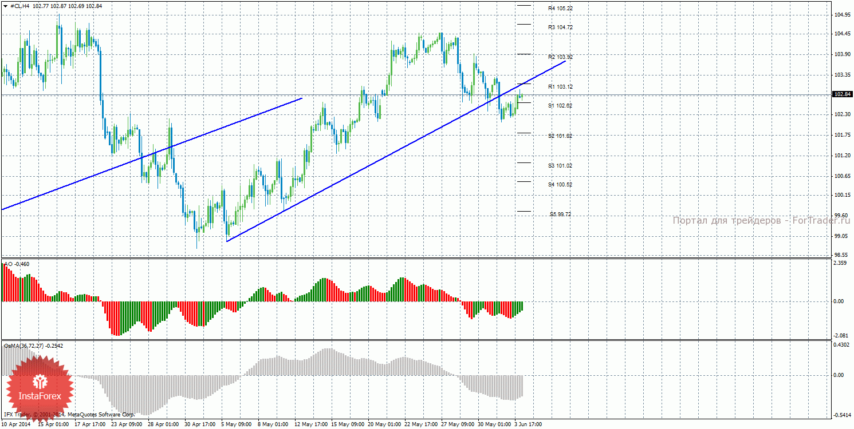The width and height of the screenshot is (854, 429).
Task: Click the S1 102.62 support label
Action: [560, 106]
